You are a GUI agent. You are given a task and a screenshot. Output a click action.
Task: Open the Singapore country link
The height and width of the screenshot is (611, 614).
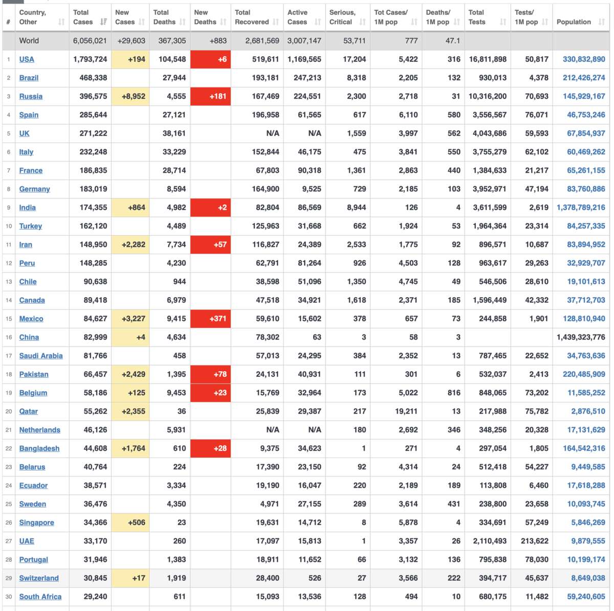click(x=36, y=523)
